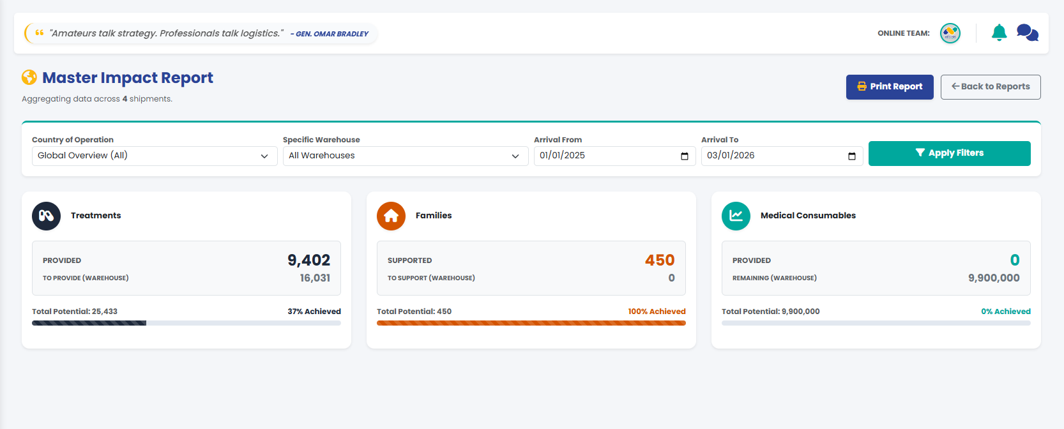Click the globe icon beside Master Impact Report
Screen dimensions: 1064x429
29,77
